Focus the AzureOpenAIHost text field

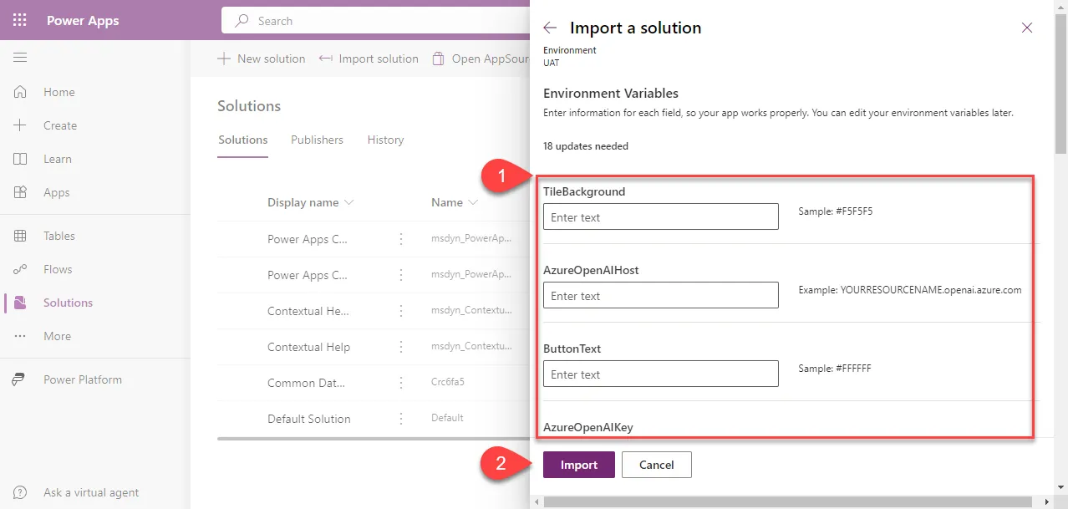click(x=661, y=296)
